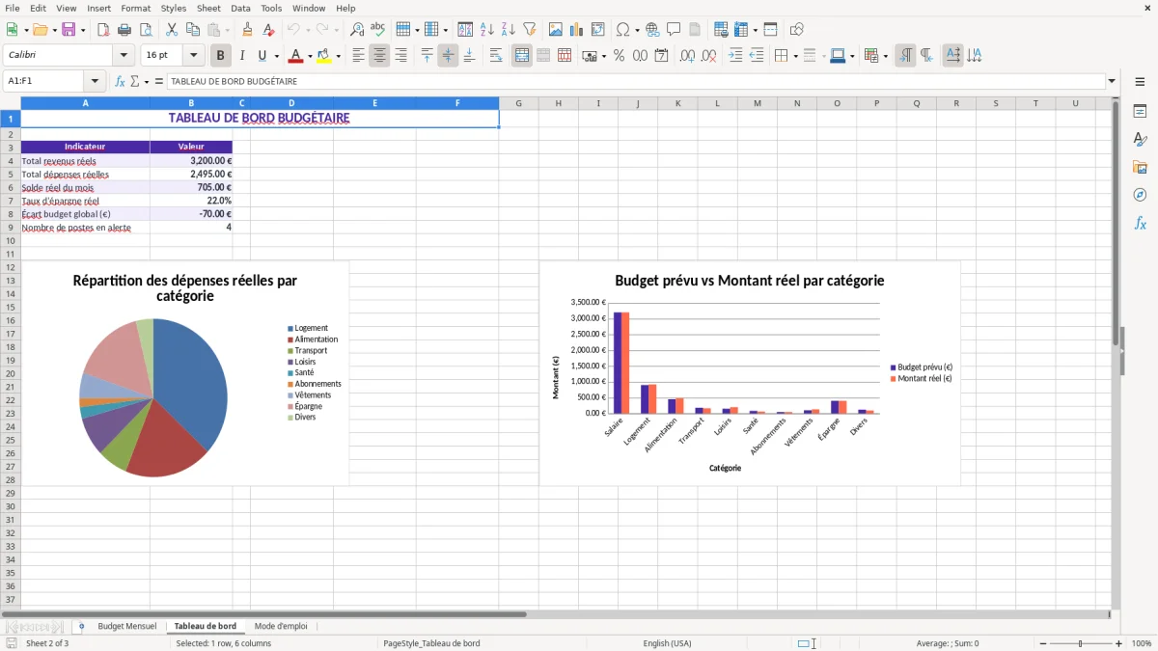Select row 15 header

[x=11, y=307]
